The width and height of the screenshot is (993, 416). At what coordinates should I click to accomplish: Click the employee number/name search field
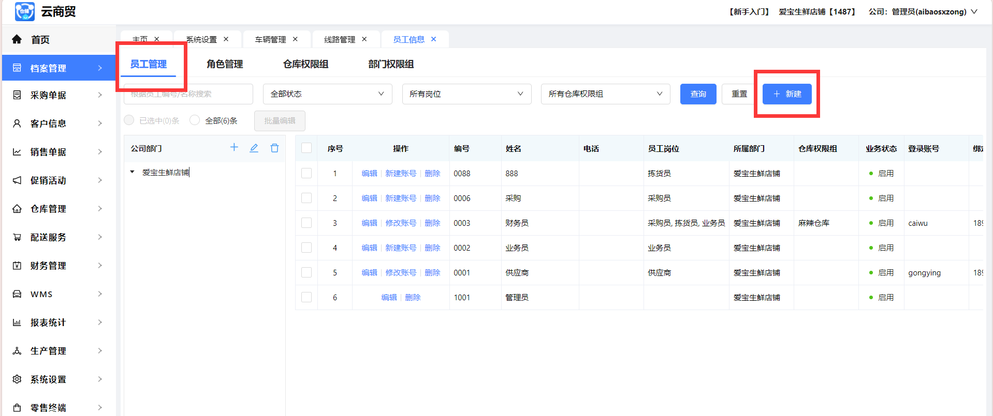188,94
